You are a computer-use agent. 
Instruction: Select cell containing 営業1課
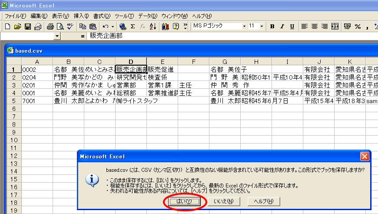pyautogui.click(x=162, y=85)
